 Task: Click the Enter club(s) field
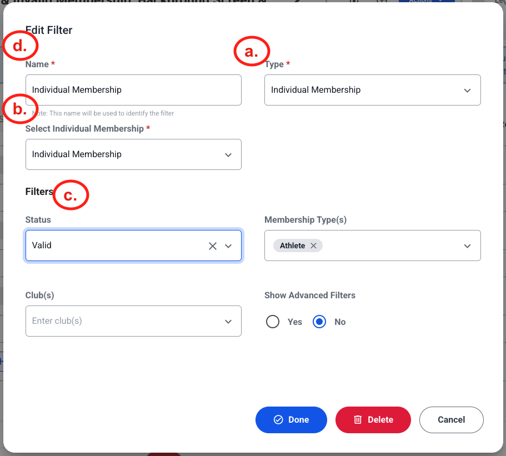point(133,321)
